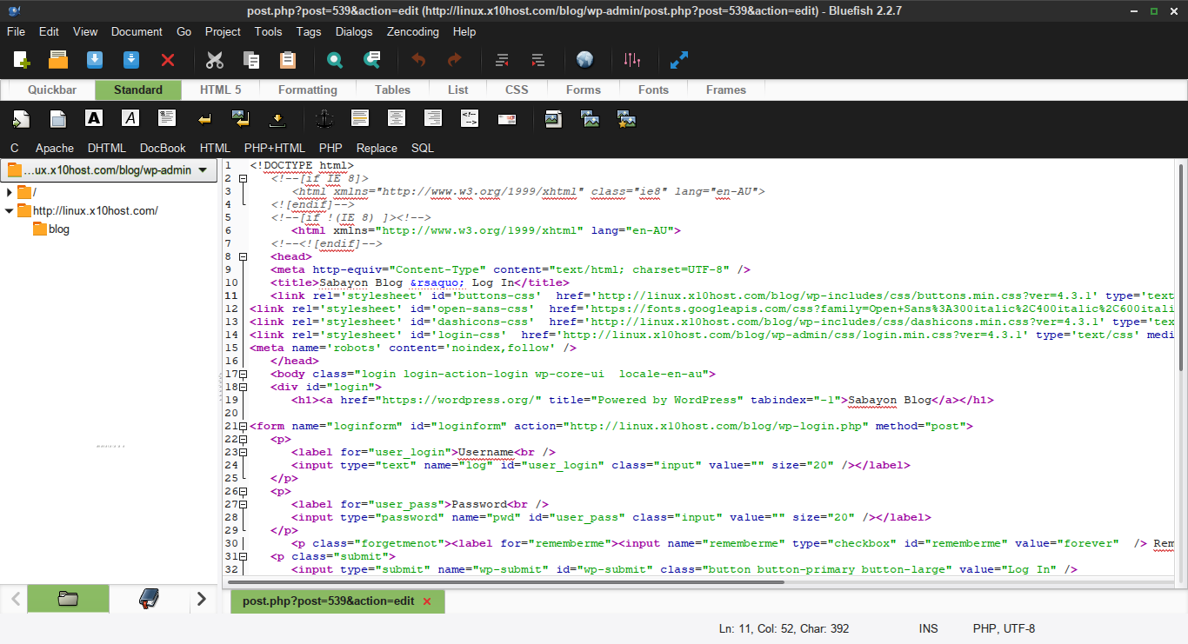The image size is (1188, 644).
Task: Insert non-breaking space icon
Action: click(x=277, y=119)
